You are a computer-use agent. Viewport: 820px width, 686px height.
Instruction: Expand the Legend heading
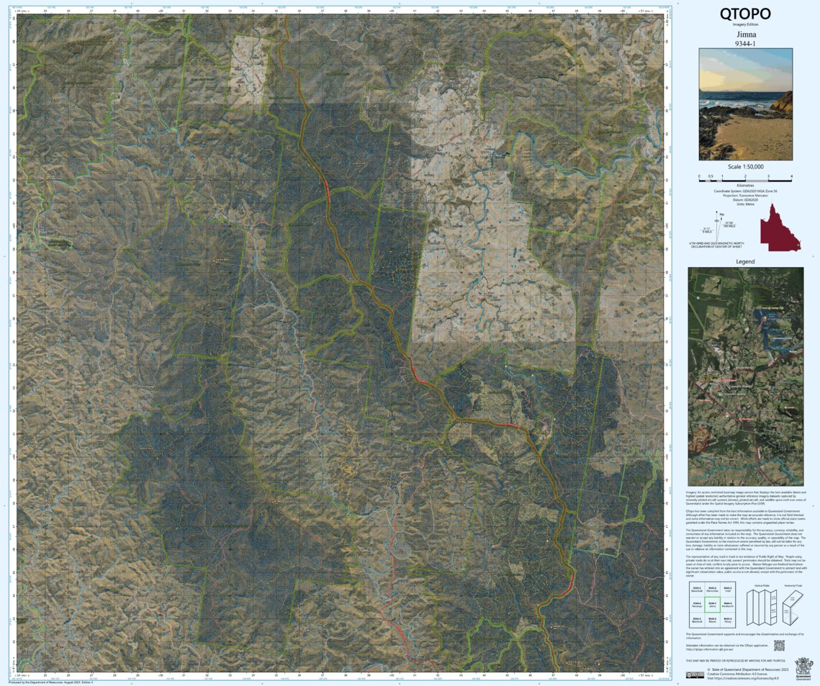(x=745, y=261)
